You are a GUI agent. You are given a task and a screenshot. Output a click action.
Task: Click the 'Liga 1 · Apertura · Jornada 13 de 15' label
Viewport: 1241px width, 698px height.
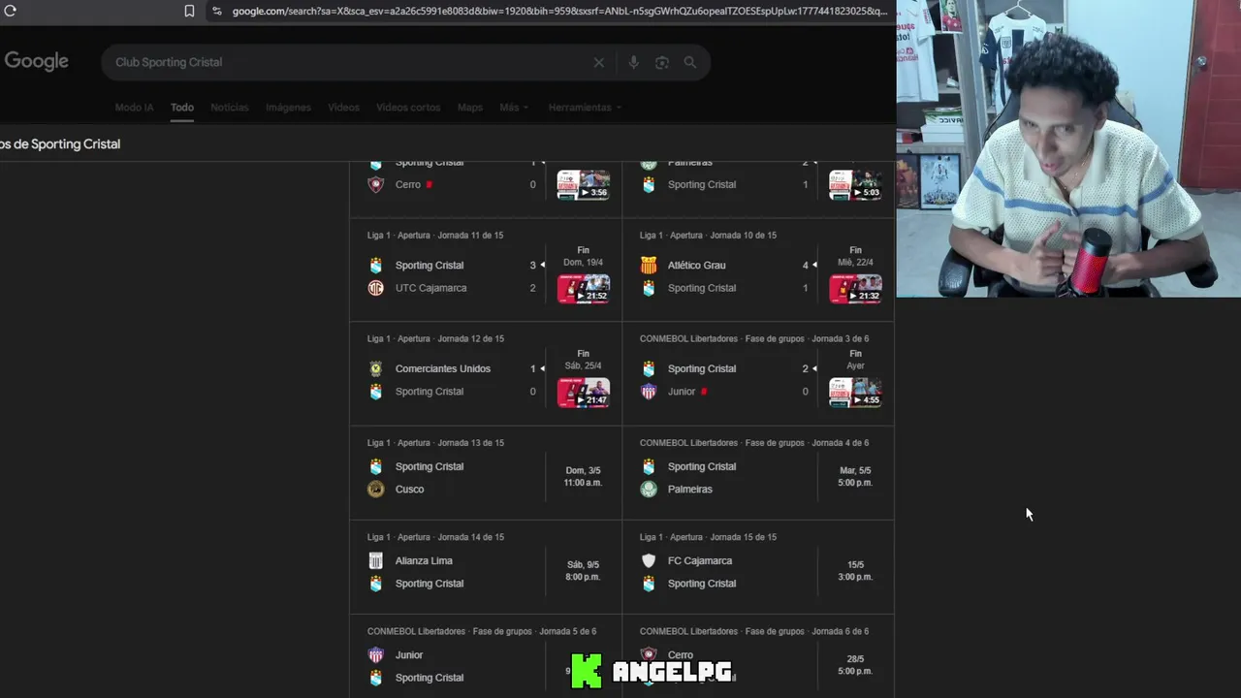pos(435,443)
